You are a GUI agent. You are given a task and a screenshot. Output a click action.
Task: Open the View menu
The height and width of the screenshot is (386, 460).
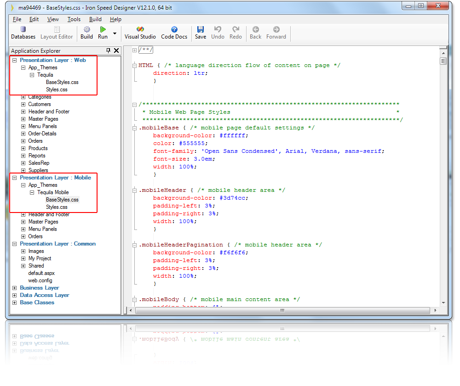tap(52, 19)
